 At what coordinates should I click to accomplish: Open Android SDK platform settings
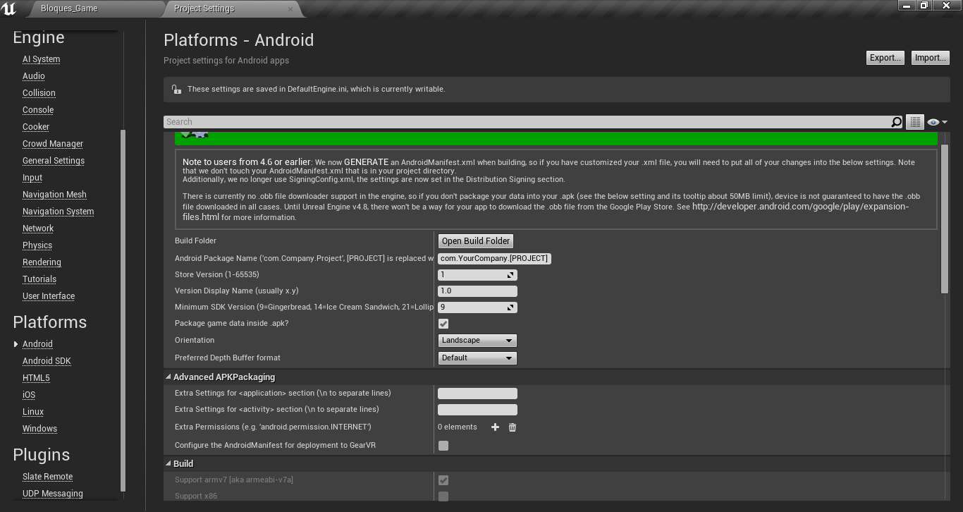(47, 361)
